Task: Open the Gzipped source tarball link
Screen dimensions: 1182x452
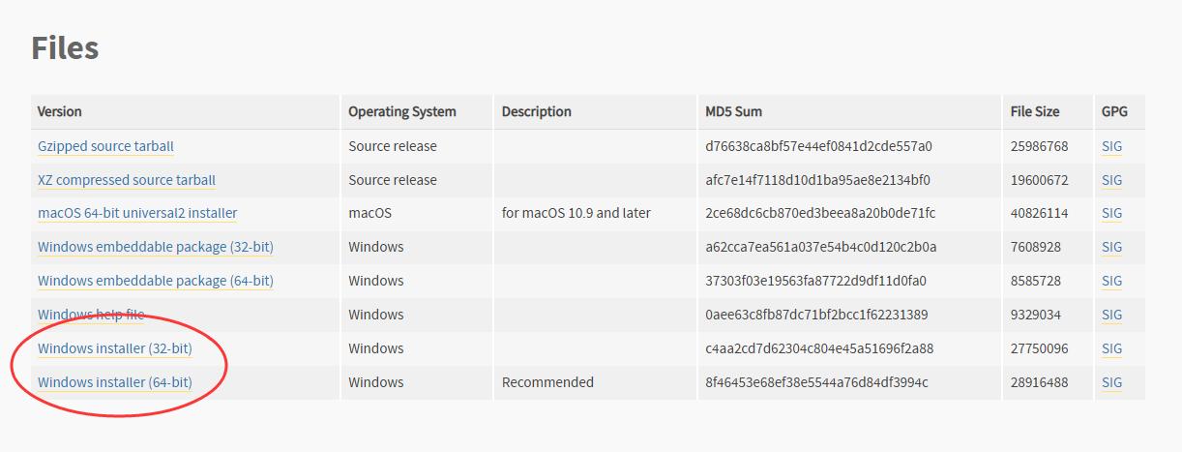Action: (x=105, y=146)
